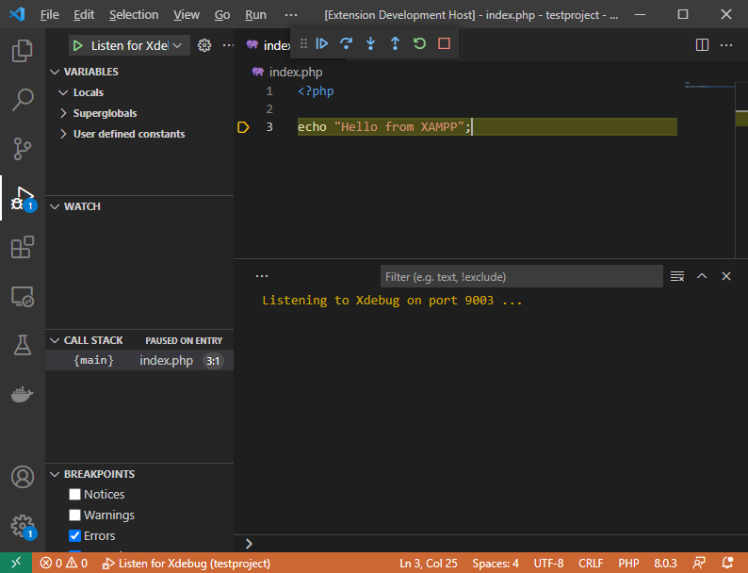Split the editor to the right
The height and width of the screenshot is (573, 748).
click(x=702, y=45)
